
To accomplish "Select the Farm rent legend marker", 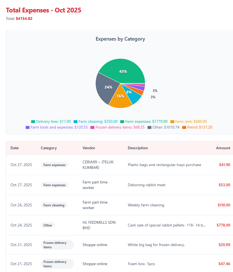I will click(173, 121).
